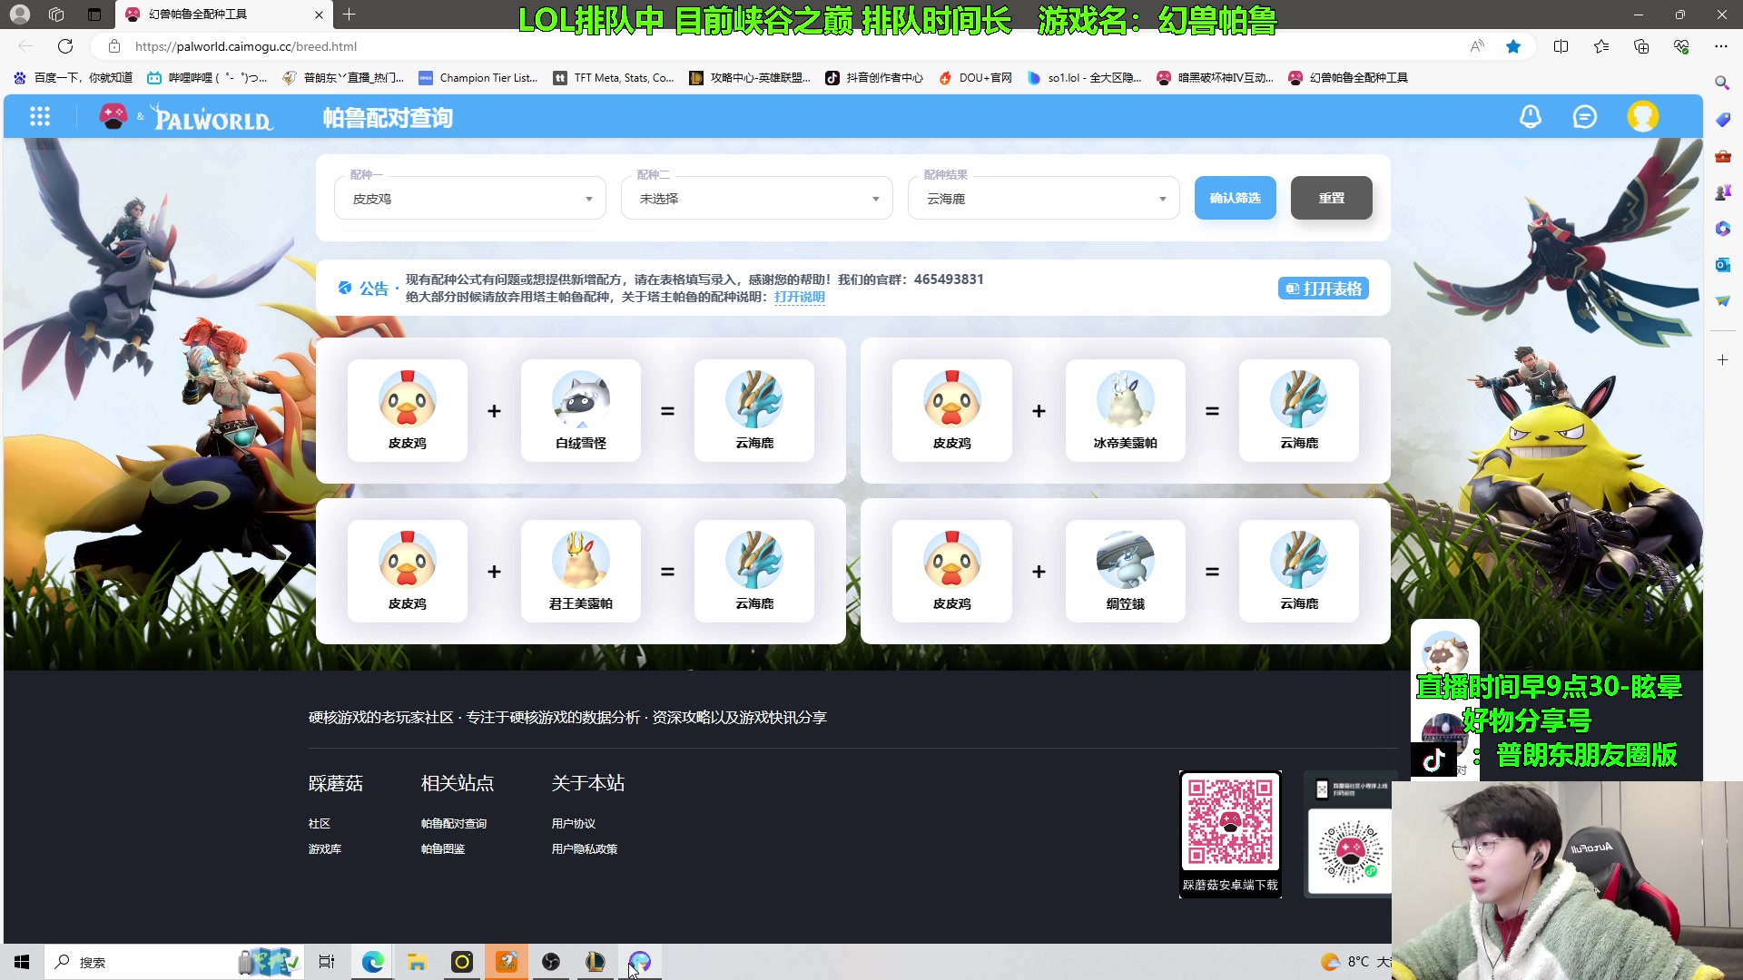The image size is (1743, 980).
Task: Open League of Legends taskbar icon
Action: click(x=596, y=962)
